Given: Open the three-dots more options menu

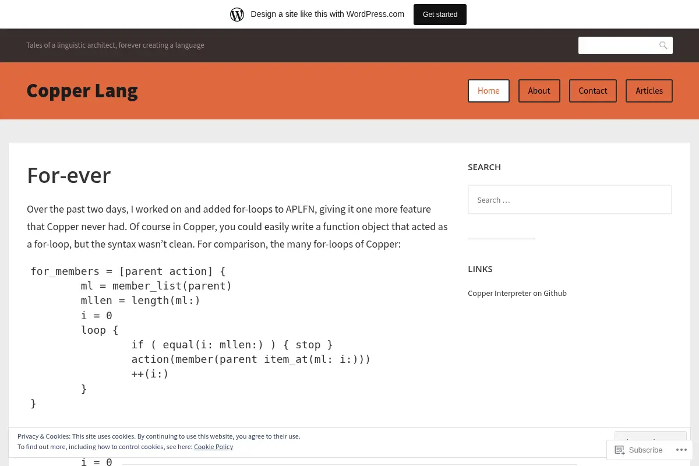Looking at the screenshot, I should [x=680, y=450].
